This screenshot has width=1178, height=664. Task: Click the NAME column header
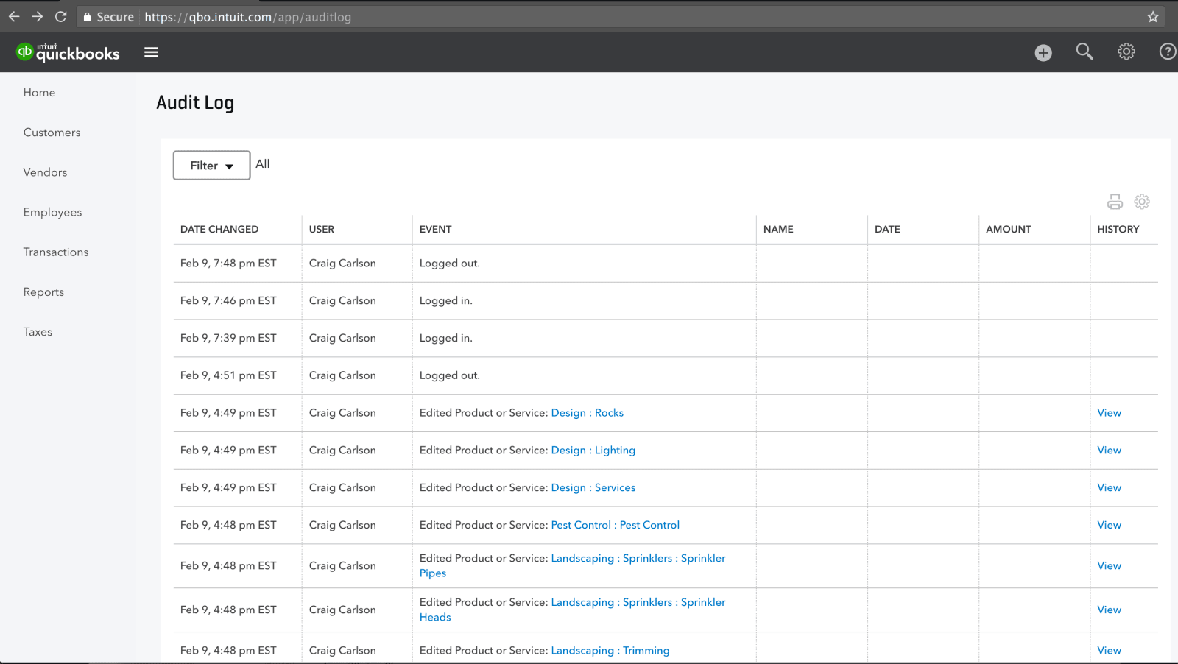pos(778,230)
